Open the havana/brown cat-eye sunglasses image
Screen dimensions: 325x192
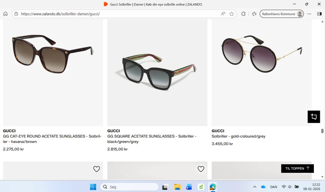53,73
